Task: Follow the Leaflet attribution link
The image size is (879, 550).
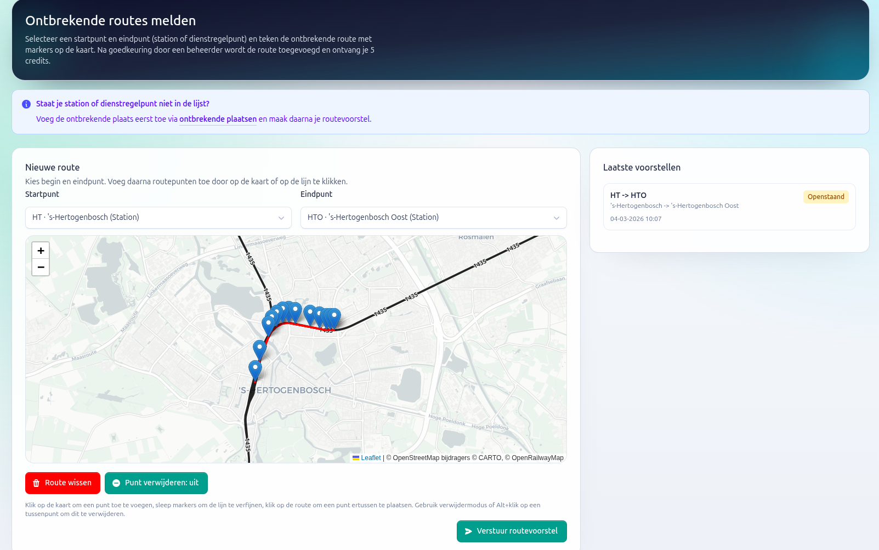Action: point(370,458)
